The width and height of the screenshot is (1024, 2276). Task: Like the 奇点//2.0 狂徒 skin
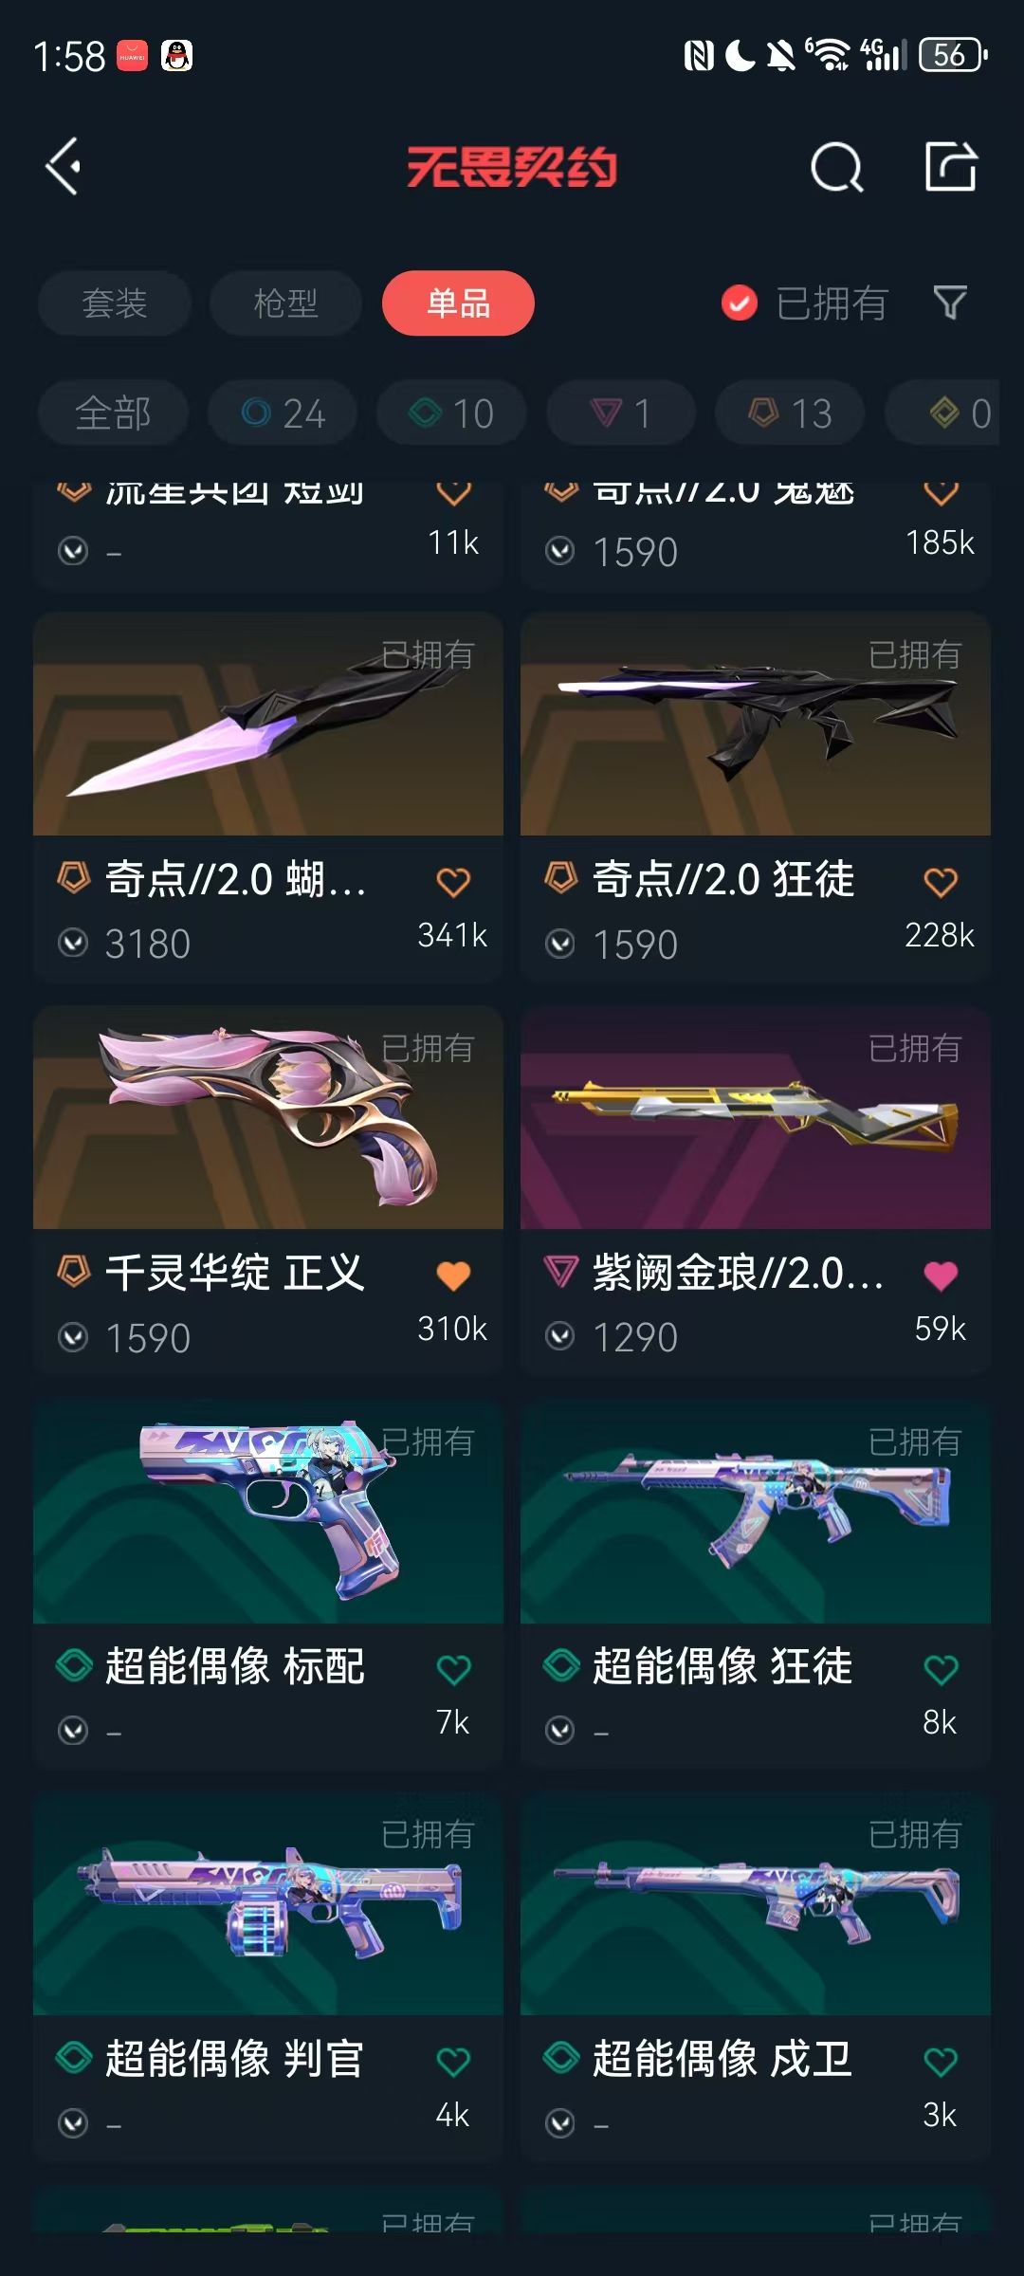tap(941, 882)
